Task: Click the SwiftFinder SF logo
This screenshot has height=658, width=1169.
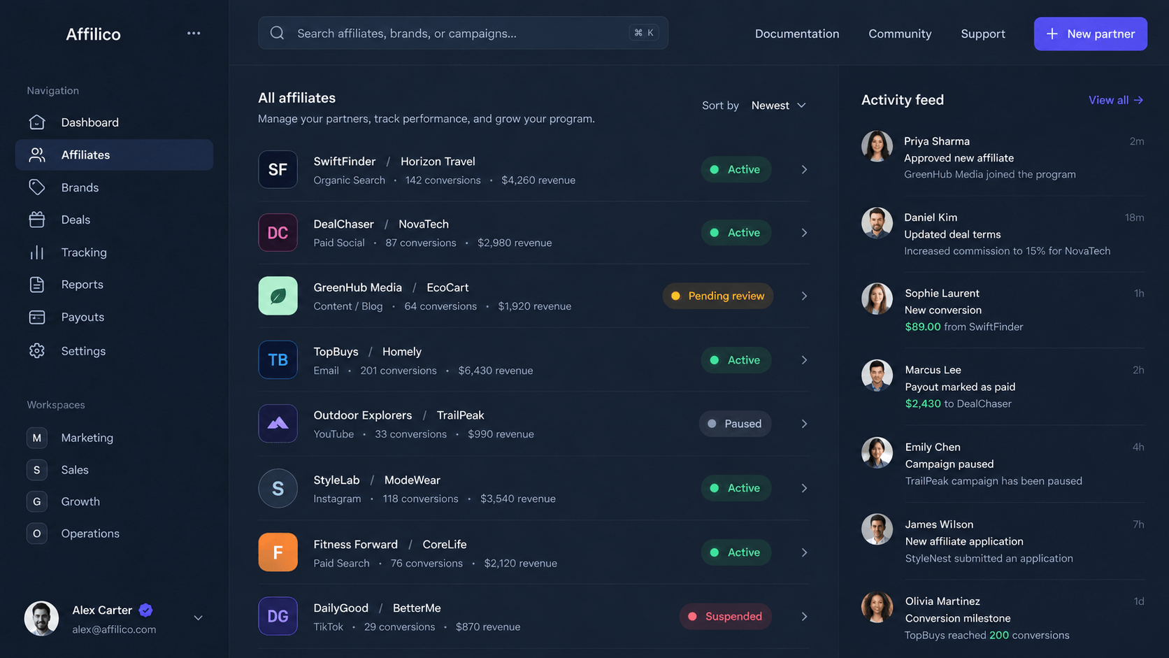Action: point(278,169)
